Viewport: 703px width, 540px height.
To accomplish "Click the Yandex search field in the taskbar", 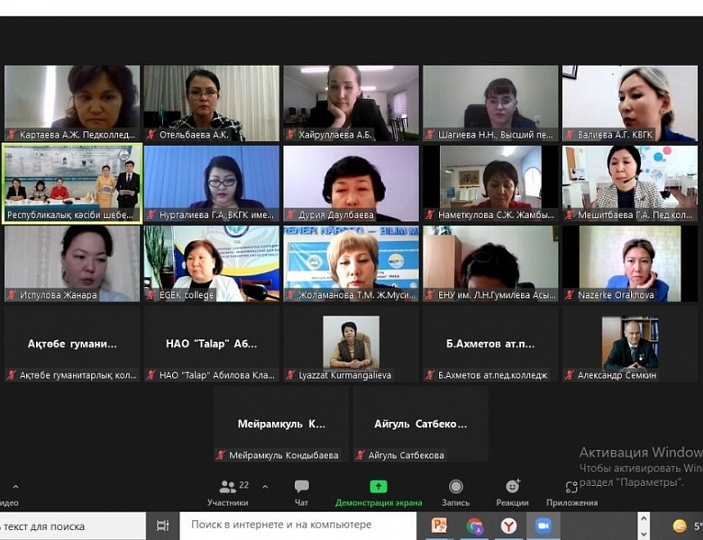I will pos(297,526).
